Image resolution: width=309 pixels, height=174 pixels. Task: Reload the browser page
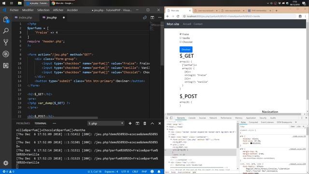tap(178, 16)
